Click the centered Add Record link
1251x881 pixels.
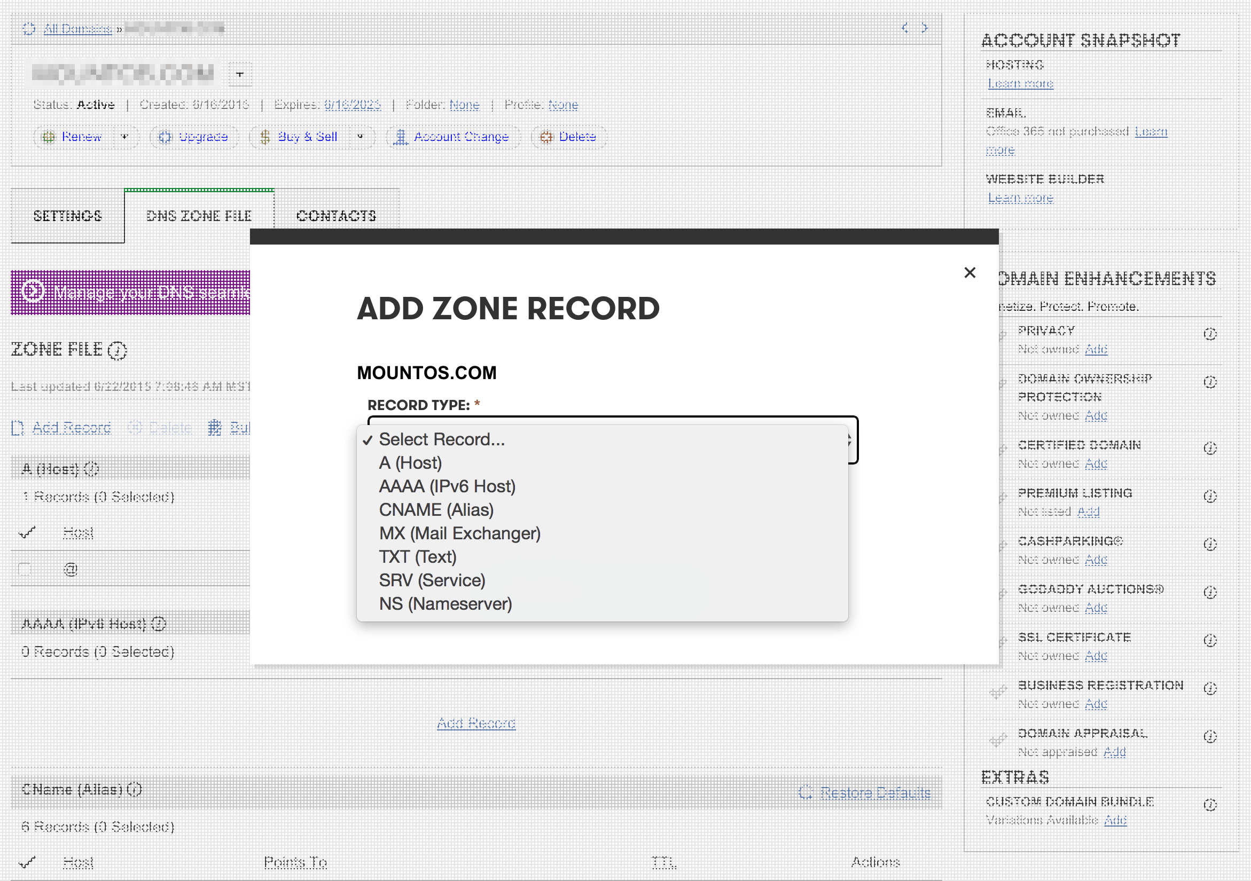[476, 723]
